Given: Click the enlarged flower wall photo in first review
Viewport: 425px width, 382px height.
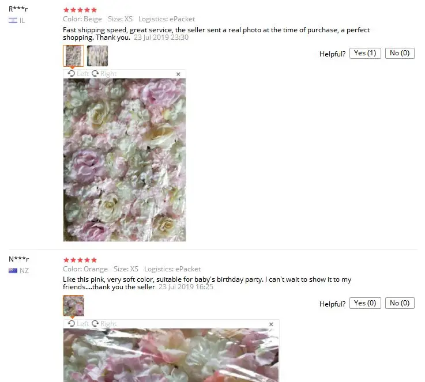Looking at the screenshot, I should point(125,160).
